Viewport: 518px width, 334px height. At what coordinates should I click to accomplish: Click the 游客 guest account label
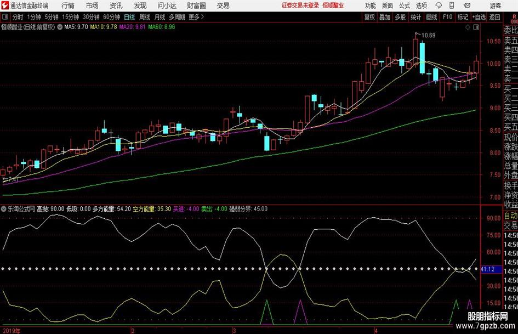click(x=496, y=5)
